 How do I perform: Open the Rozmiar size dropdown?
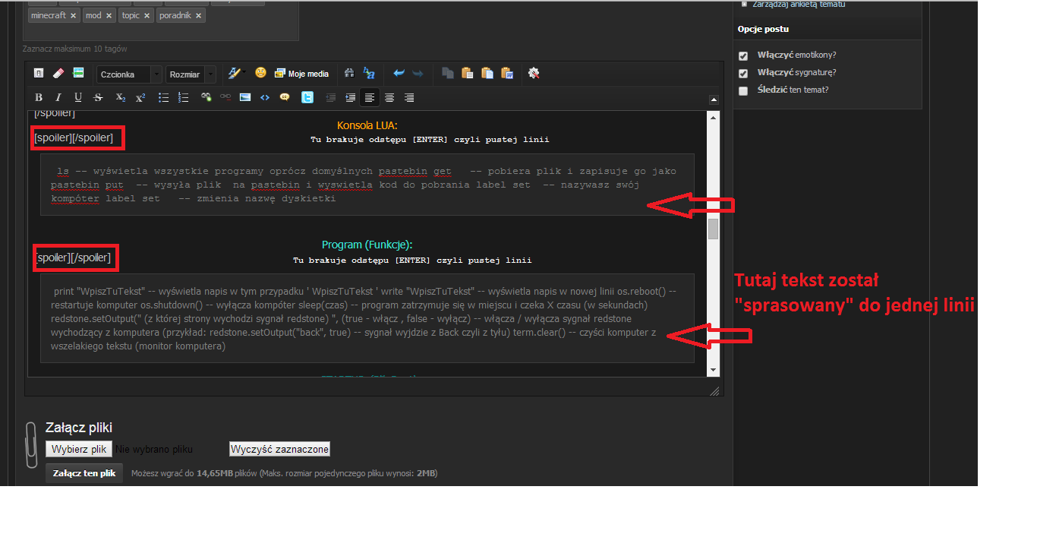191,74
